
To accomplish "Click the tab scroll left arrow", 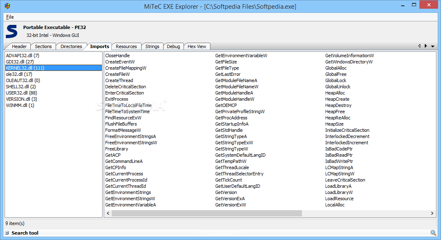I will (x=419, y=46).
